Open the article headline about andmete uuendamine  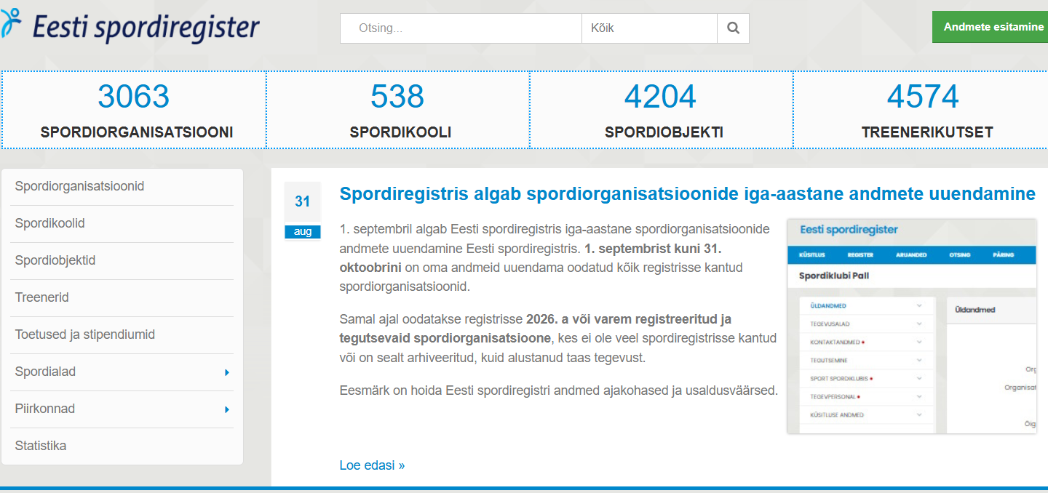coord(687,194)
